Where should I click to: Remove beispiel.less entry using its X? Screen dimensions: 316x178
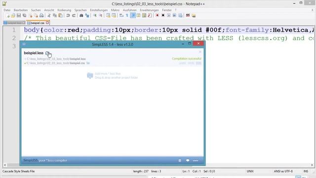(200, 52)
